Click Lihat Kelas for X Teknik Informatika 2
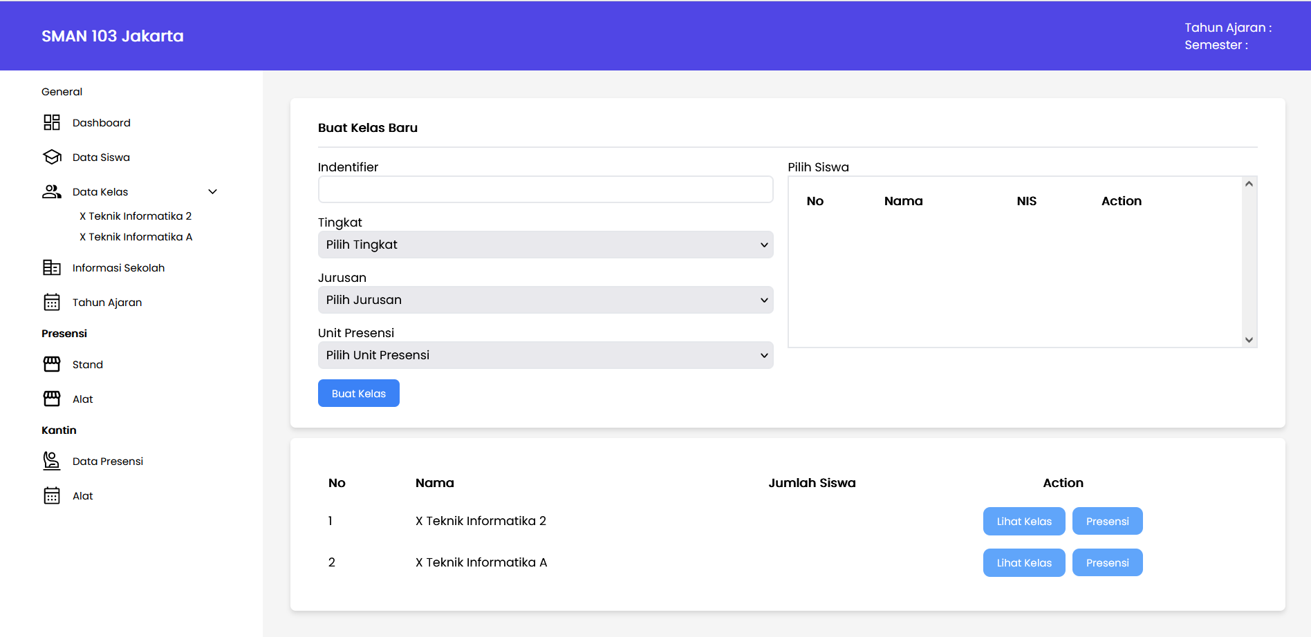 [1024, 521]
